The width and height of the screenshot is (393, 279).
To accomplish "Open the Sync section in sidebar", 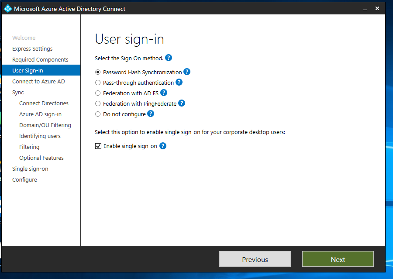I will click(x=18, y=93).
